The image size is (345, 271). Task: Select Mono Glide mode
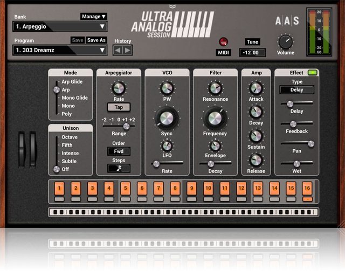(74, 98)
